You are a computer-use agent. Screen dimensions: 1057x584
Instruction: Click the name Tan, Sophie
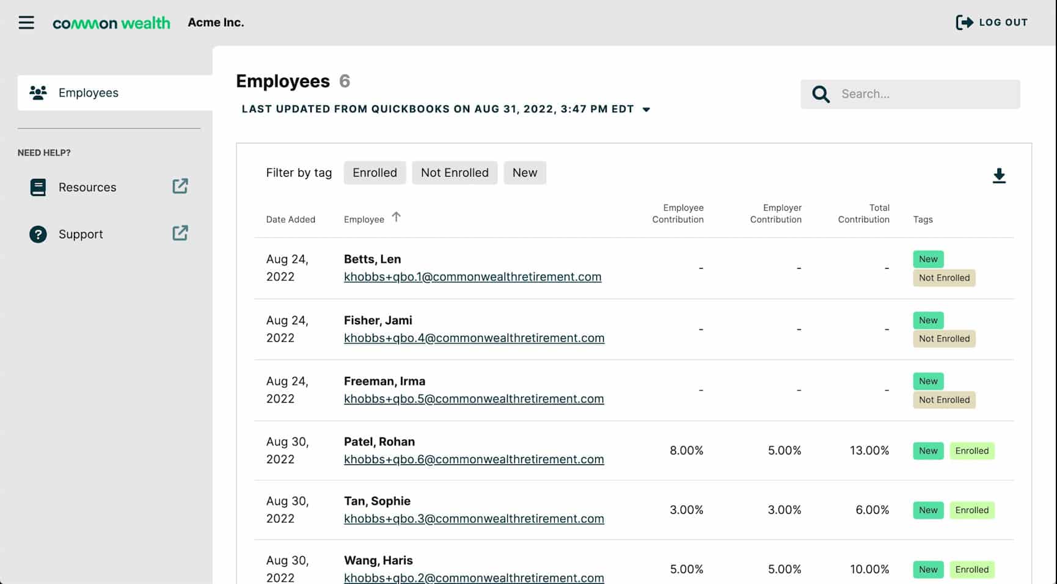(x=377, y=501)
